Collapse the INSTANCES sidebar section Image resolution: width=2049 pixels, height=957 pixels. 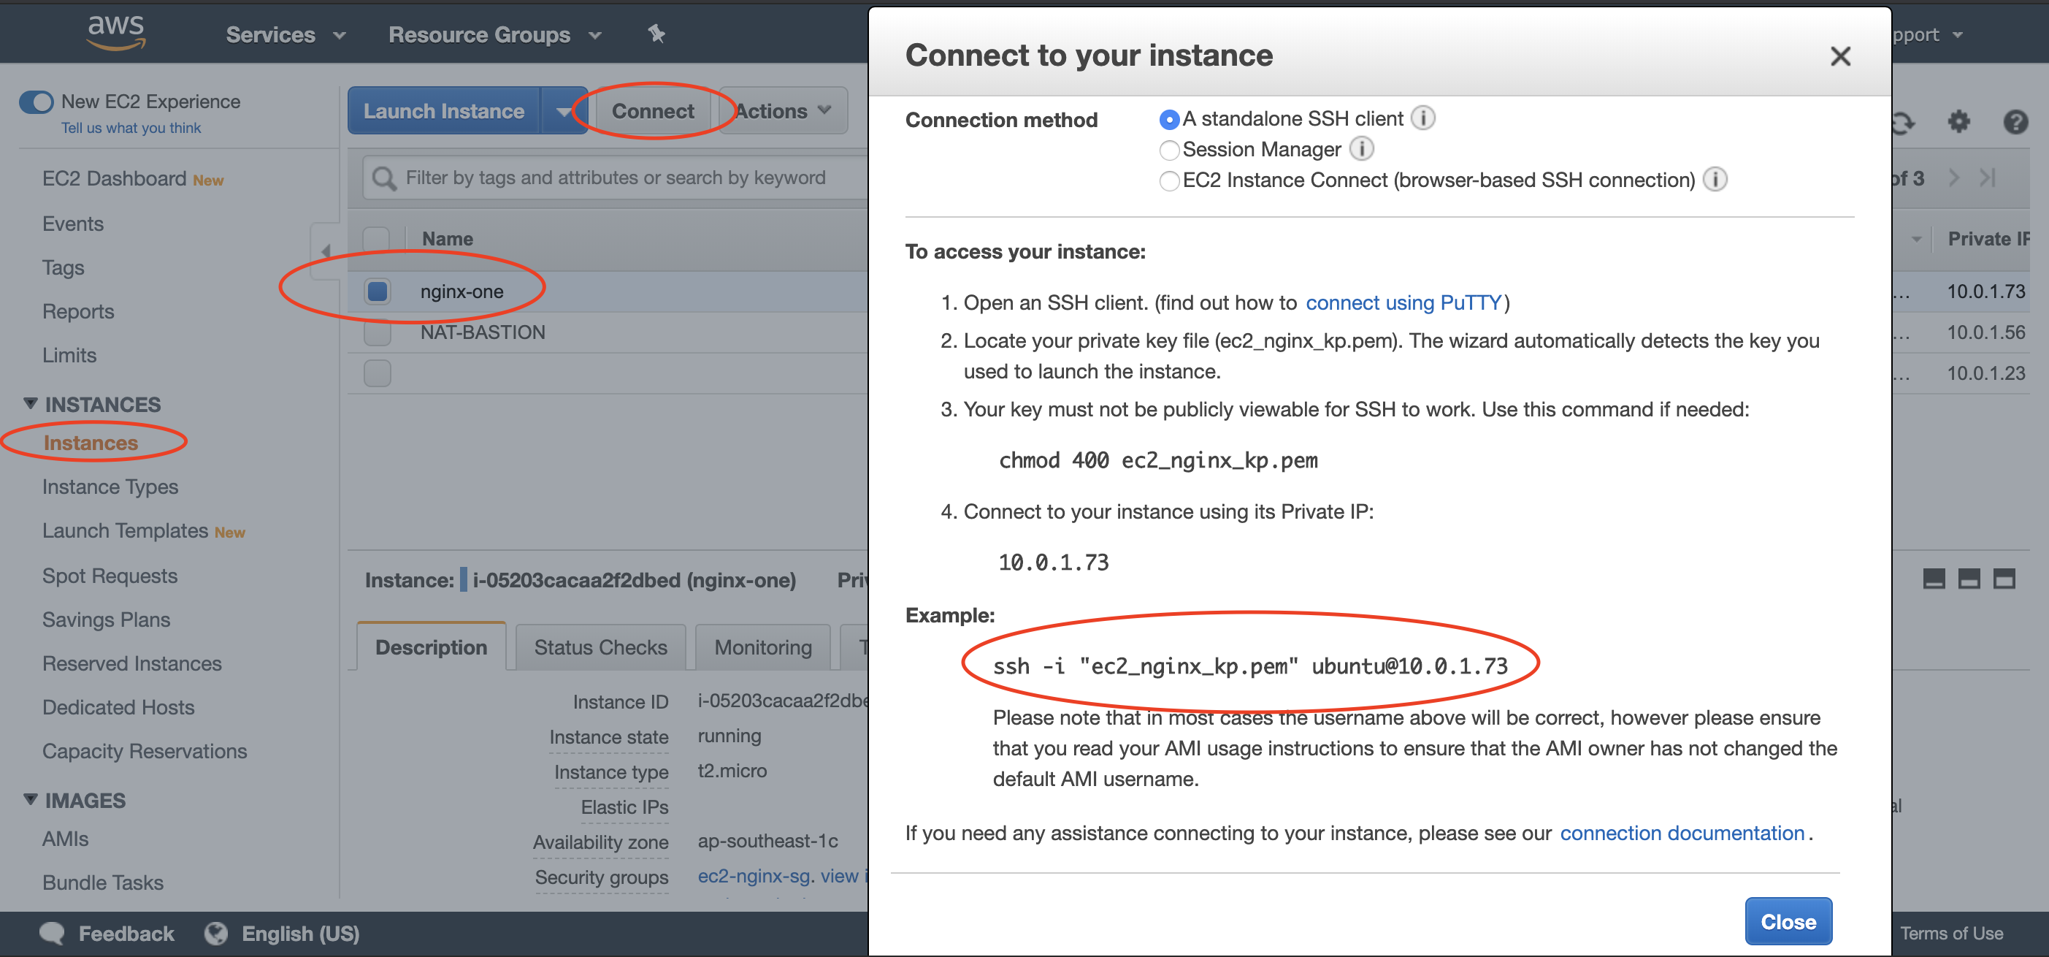[x=31, y=404]
